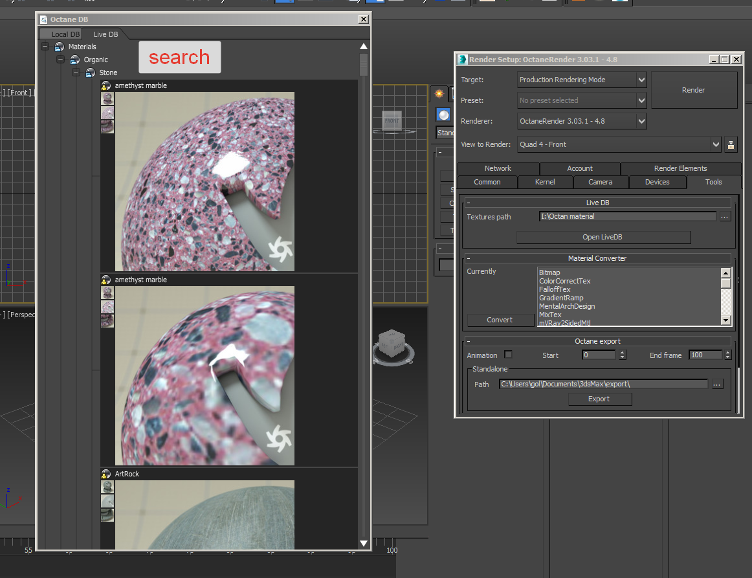The width and height of the screenshot is (752, 578).
Task: Collapse the Octane export rollout
Action: point(597,341)
